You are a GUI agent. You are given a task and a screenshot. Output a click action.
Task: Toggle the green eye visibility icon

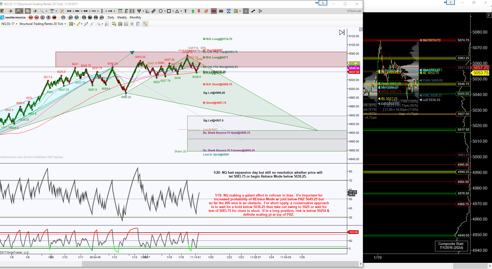pos(35,11)
